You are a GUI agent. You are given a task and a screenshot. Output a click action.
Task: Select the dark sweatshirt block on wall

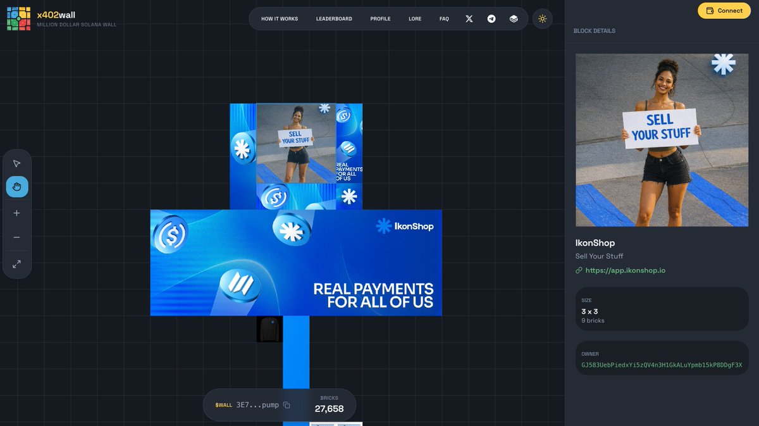[269, 329]
